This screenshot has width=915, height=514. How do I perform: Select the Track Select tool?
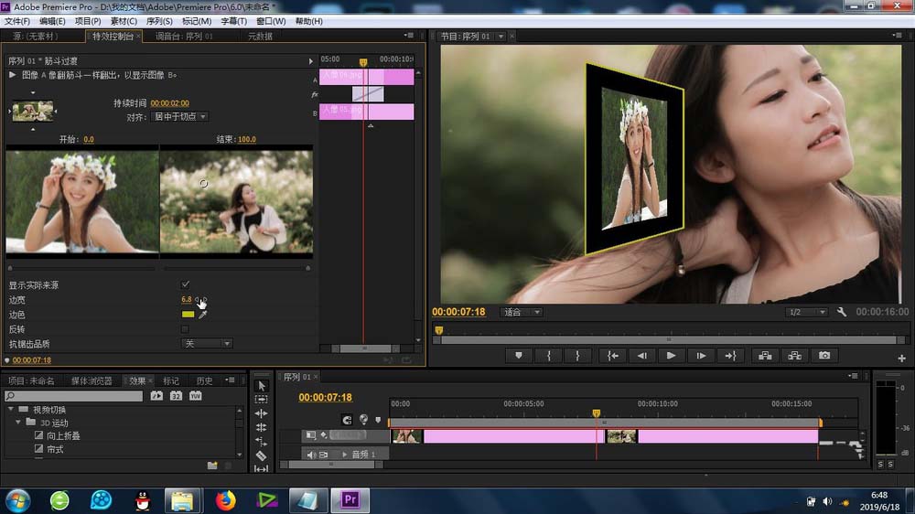pos(262,400)
